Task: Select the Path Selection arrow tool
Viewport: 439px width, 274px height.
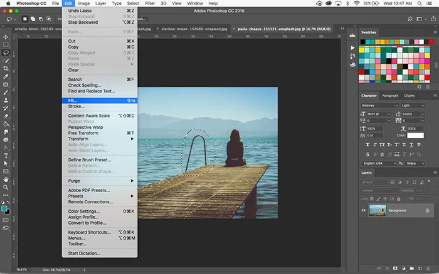Action: 6,163
